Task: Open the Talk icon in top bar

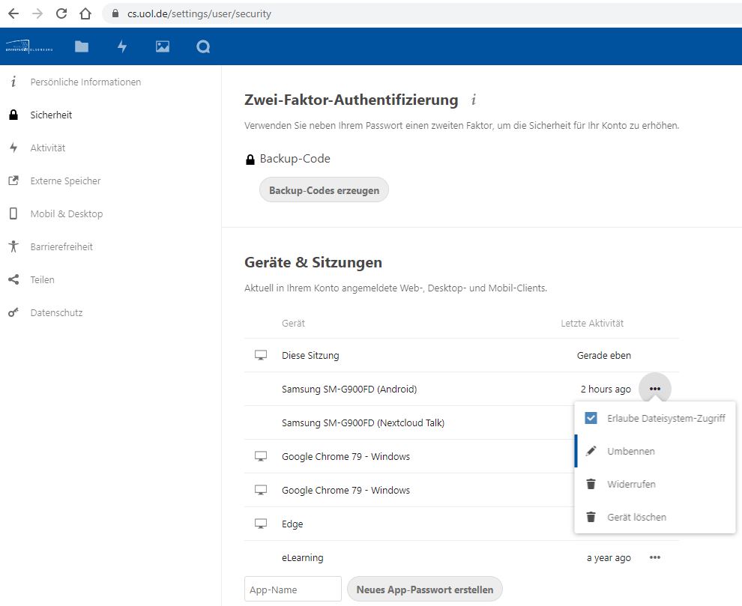Action: pos(203,46)
